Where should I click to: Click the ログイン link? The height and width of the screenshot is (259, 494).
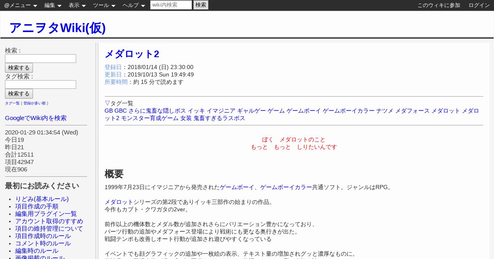pyautogui.click(x=479, y=5)
